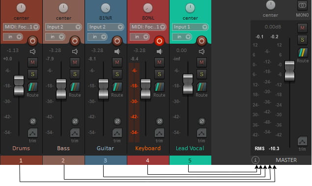Click the phase invert icon on Bass
The image size is (312, 186).
(x=75, y=121)
